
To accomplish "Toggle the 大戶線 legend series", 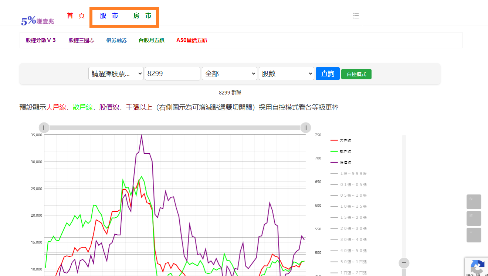I will [x=340, y=140].
